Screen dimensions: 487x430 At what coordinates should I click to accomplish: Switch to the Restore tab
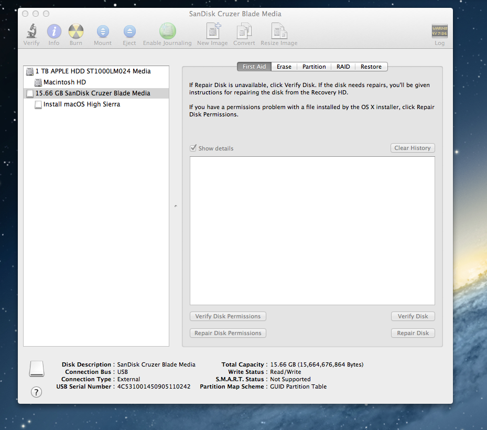click(371, 67)
